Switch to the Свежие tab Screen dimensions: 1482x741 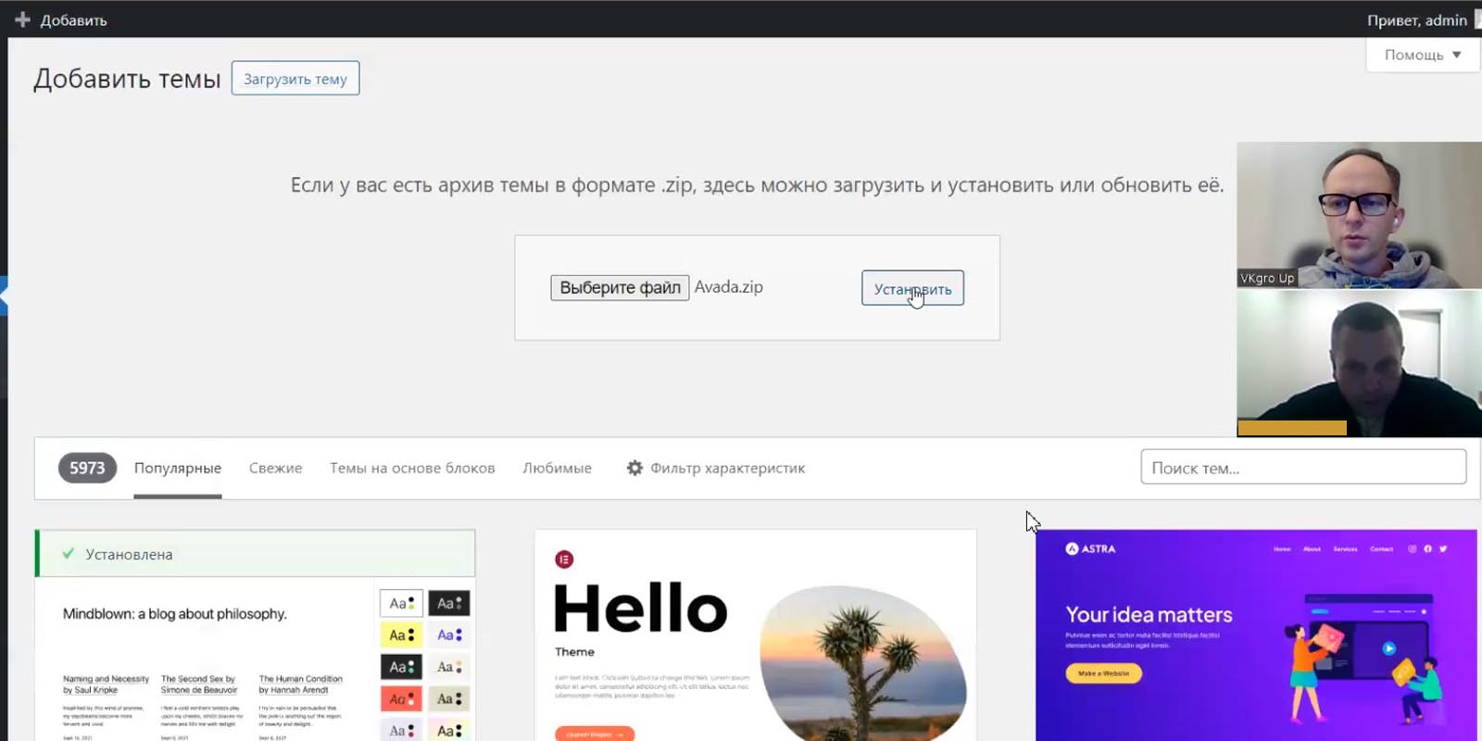tap(275, 468)
